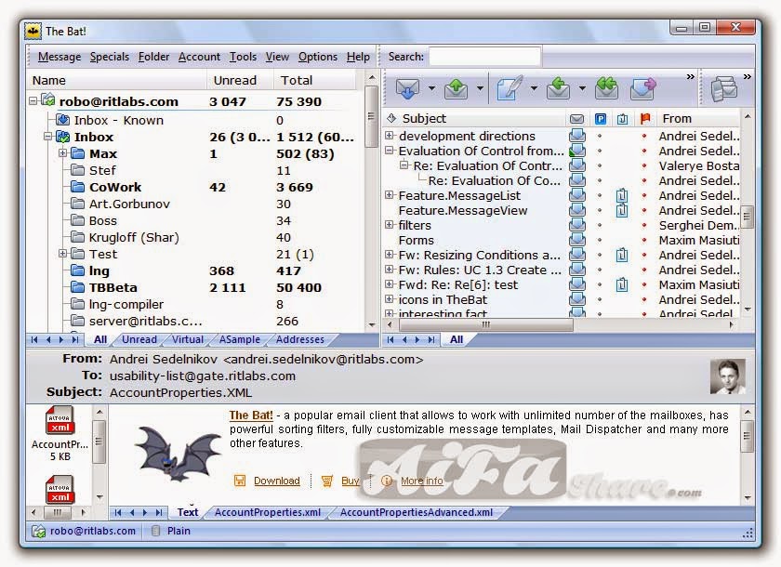Toggle flag dot on Forms row
Screen dimensions: 781x567
[644, 241]
